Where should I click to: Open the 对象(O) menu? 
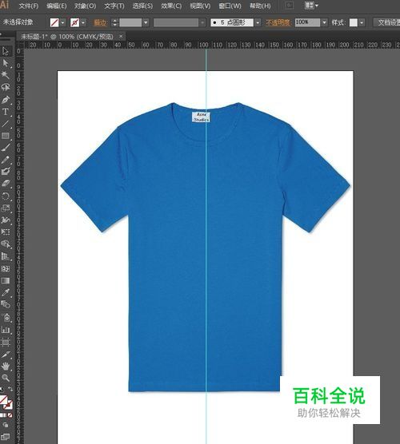point(85,6)
